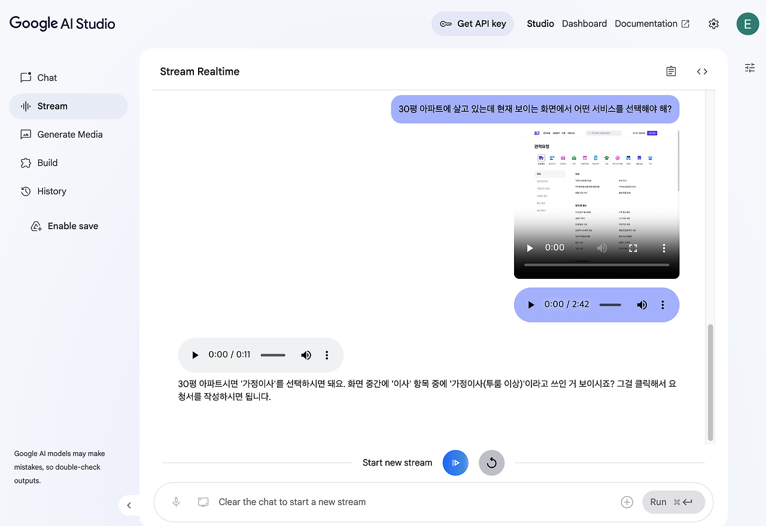
Task: Select Stream in the sidebar
Action: 68,107
